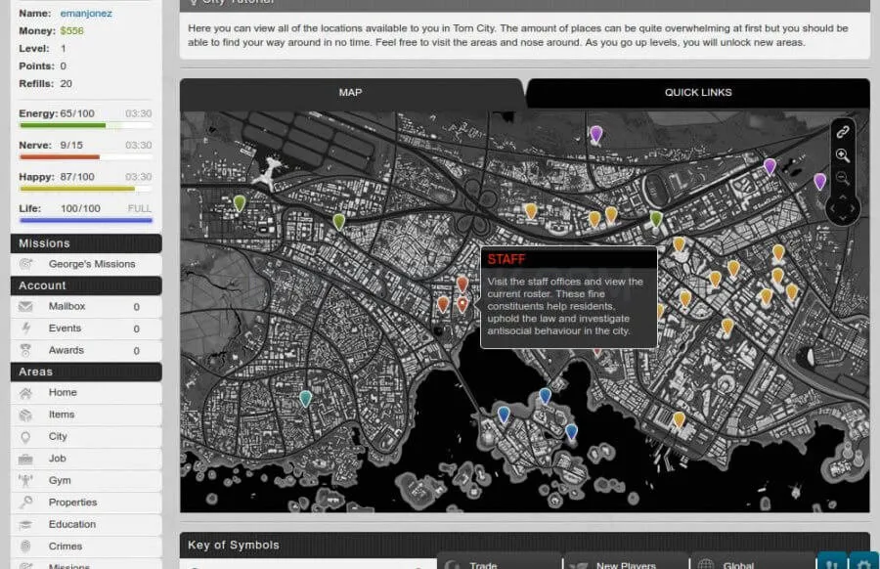This screenshot has width=880, height=569.
Task: Zoom in on the city map
Action: [x=843, y=155]
